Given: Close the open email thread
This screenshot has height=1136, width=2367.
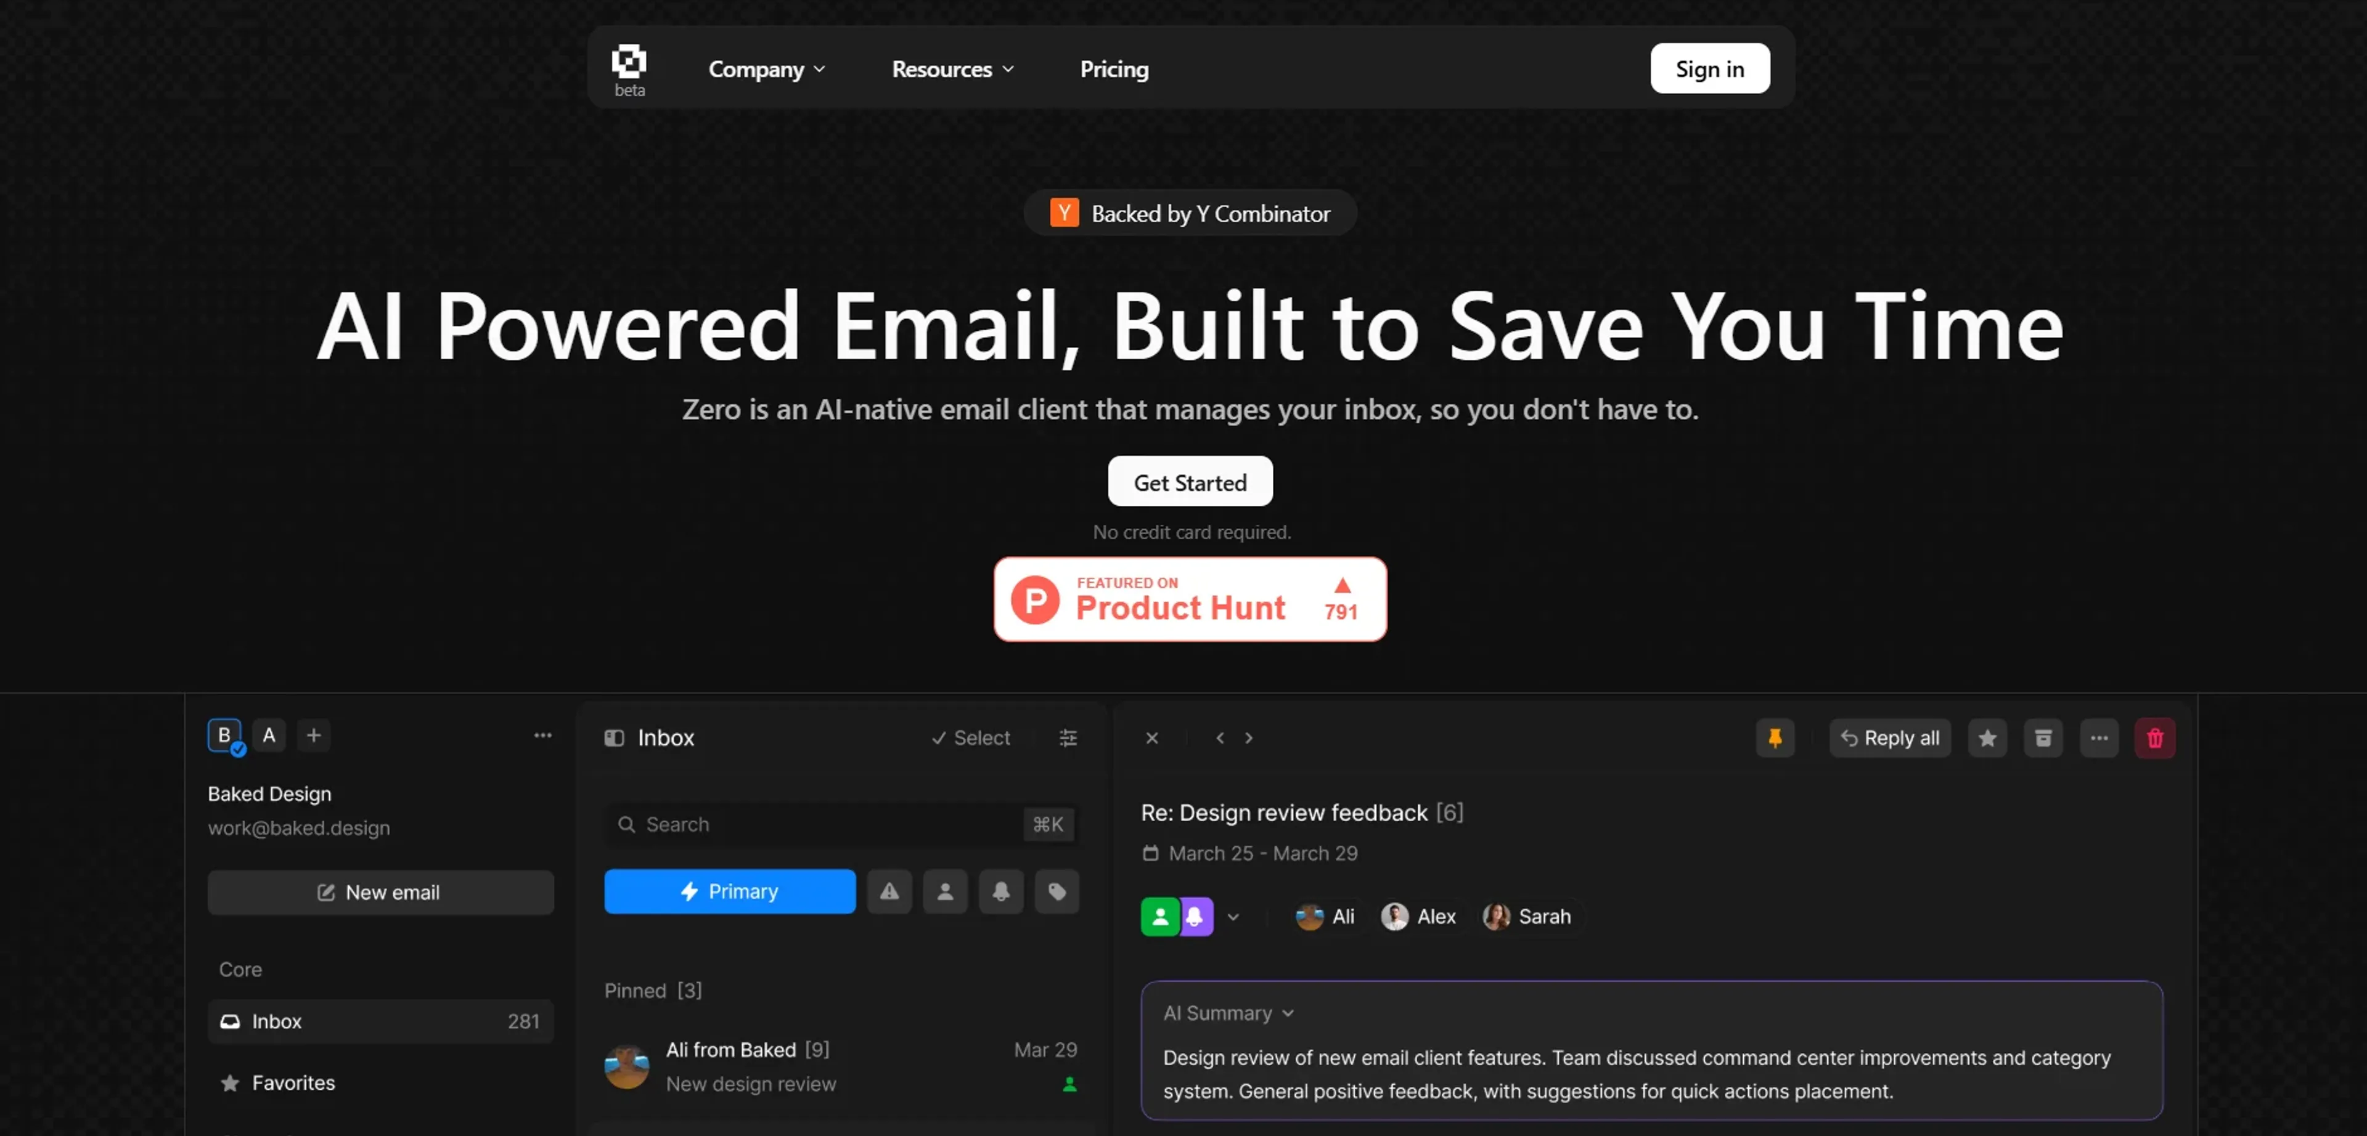Looking at the screenshot, I should 1151,737.
